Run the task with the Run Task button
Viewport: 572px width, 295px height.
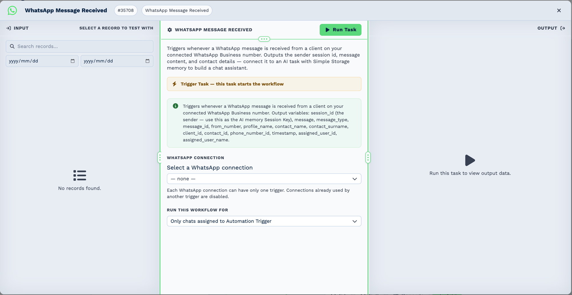point(340,30)
